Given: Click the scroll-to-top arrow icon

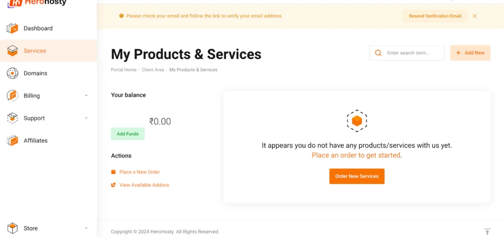Looking at the screenshot, I should pyautogui.click(x=487, y=232).
